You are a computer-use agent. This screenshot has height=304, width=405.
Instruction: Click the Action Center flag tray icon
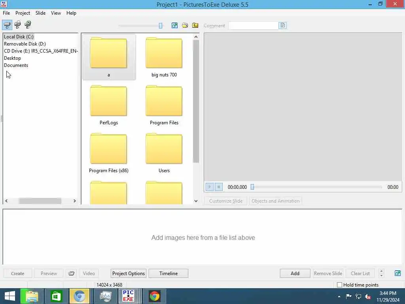click(348, 296)
